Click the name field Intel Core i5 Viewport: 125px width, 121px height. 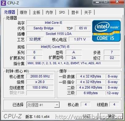coord(59,23)
